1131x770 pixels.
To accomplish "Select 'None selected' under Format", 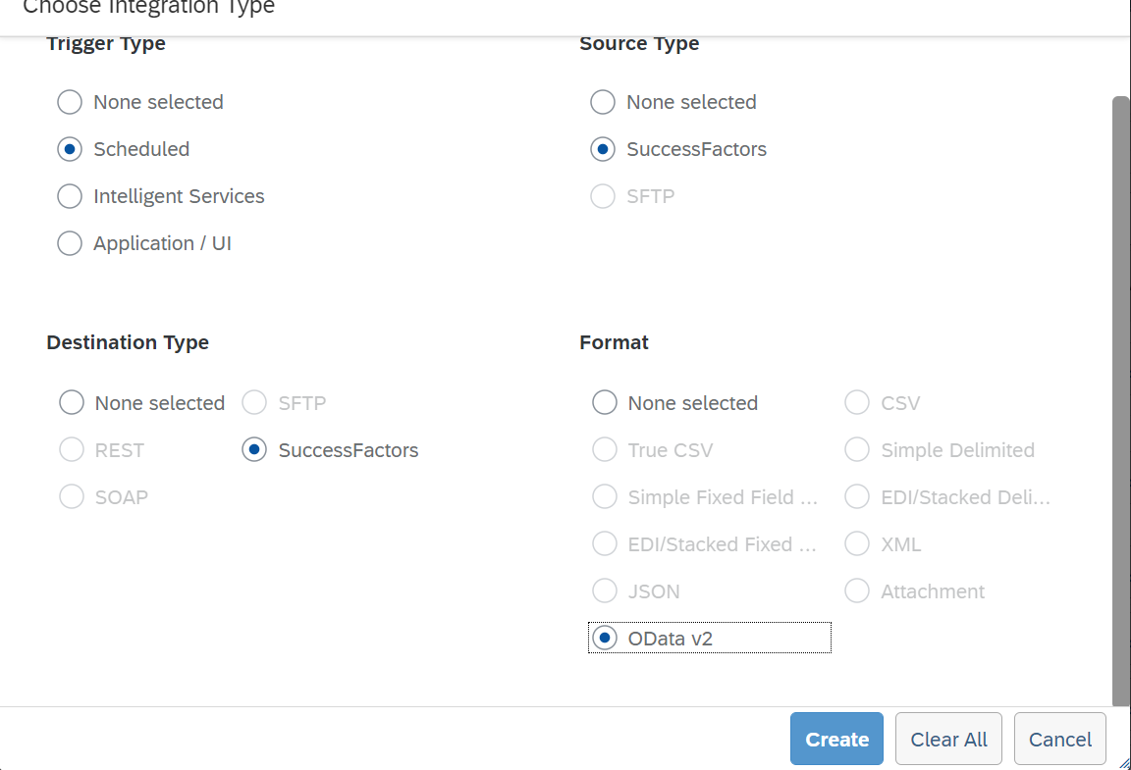I will [x=605, y=402].
